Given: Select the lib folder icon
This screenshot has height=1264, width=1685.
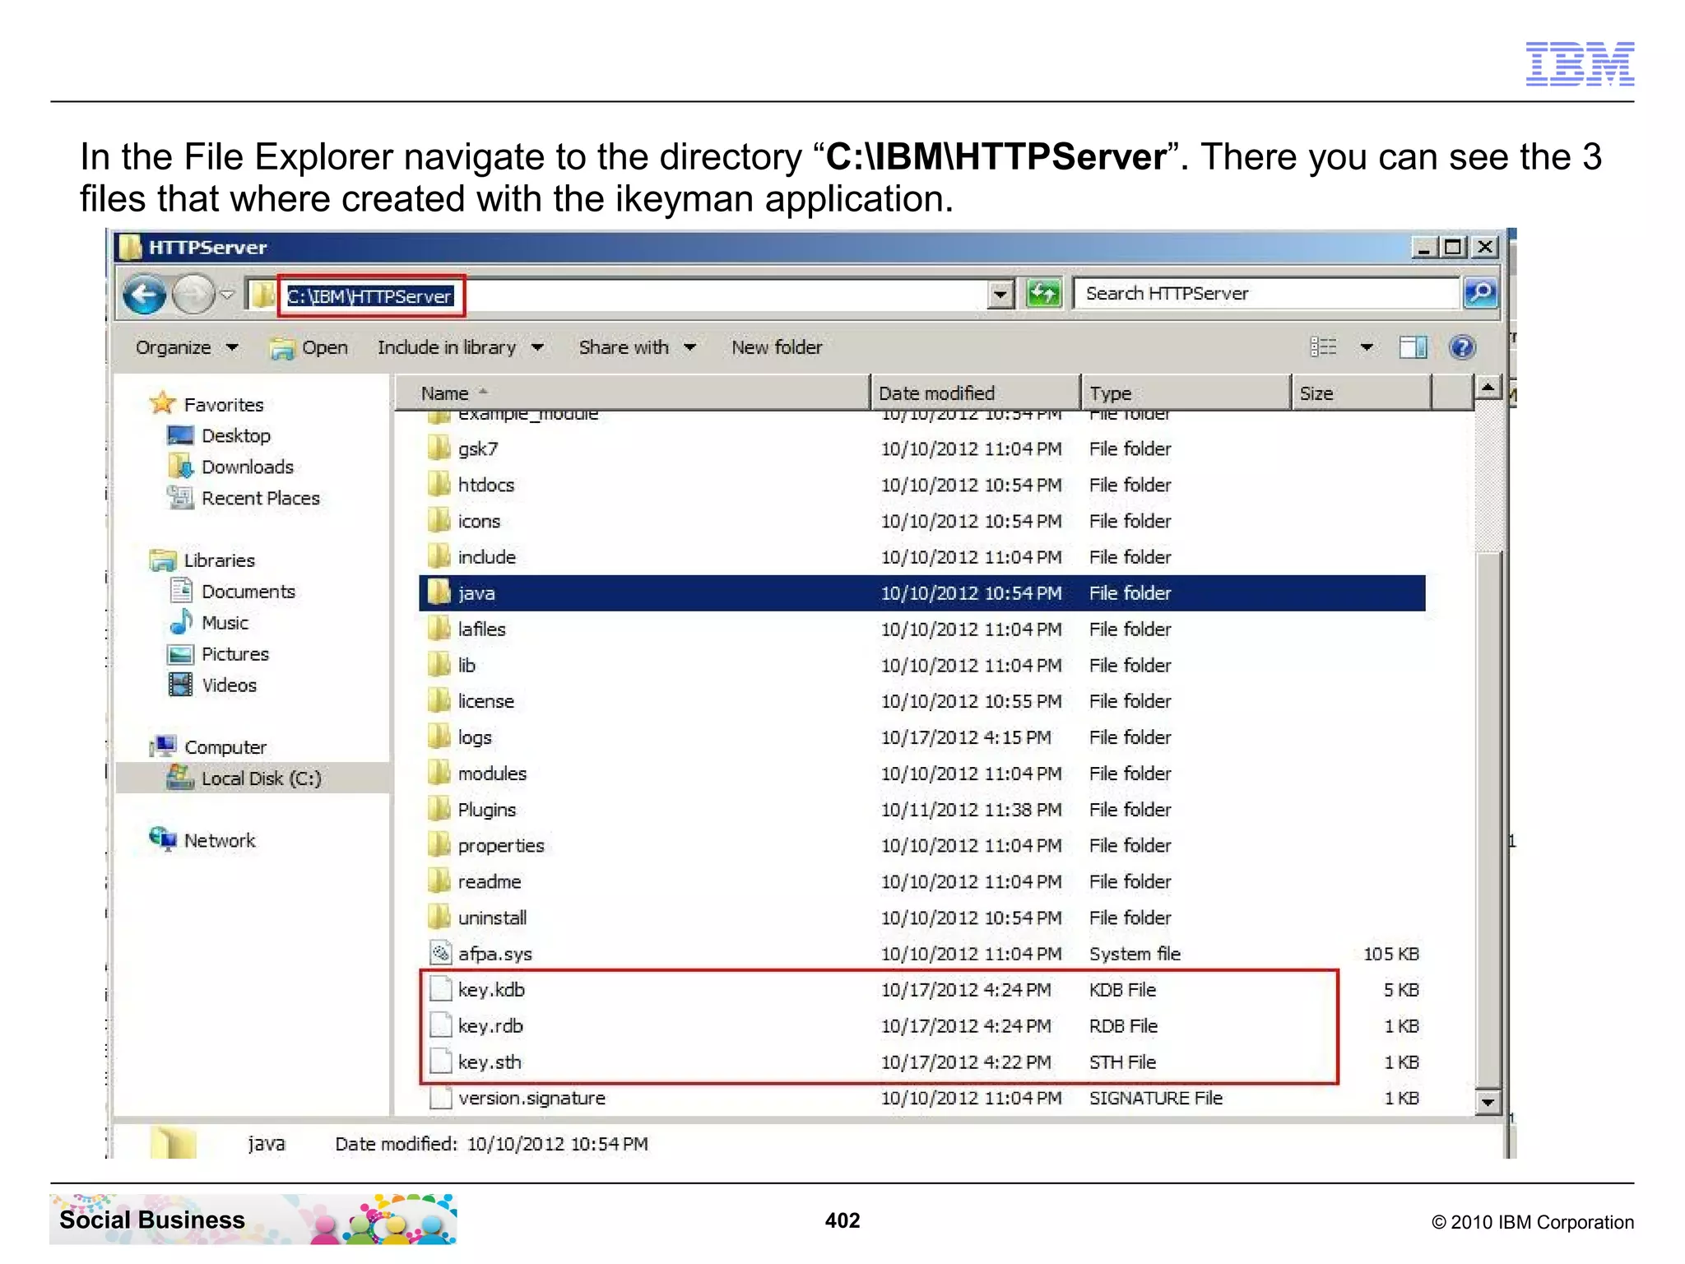Looking at the screenshot, I should tap(439, 665).
